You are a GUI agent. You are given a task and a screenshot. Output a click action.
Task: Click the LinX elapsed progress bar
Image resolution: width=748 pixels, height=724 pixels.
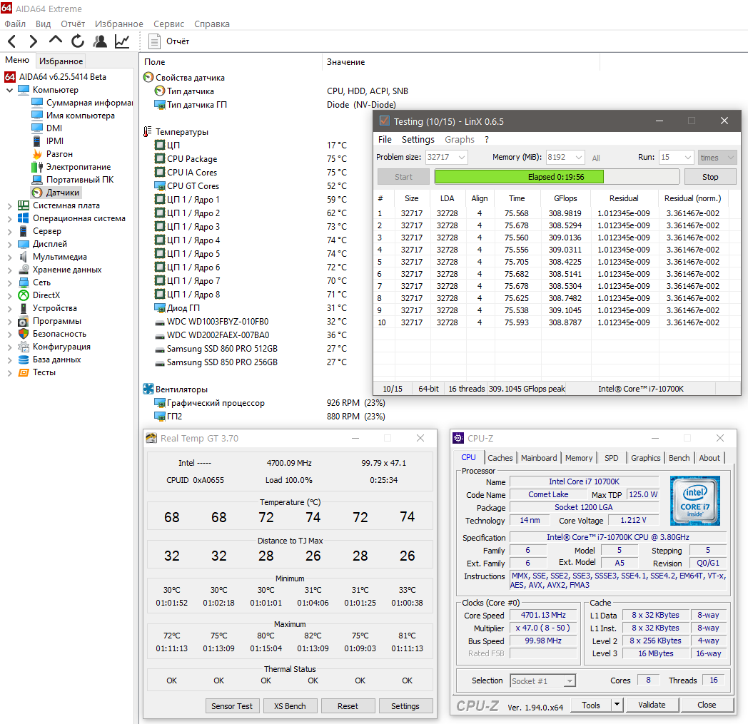click(557, 177)
